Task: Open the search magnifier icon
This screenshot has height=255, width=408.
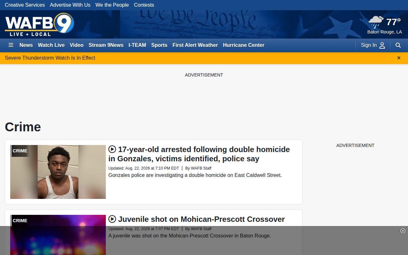Action: (398, 45)
